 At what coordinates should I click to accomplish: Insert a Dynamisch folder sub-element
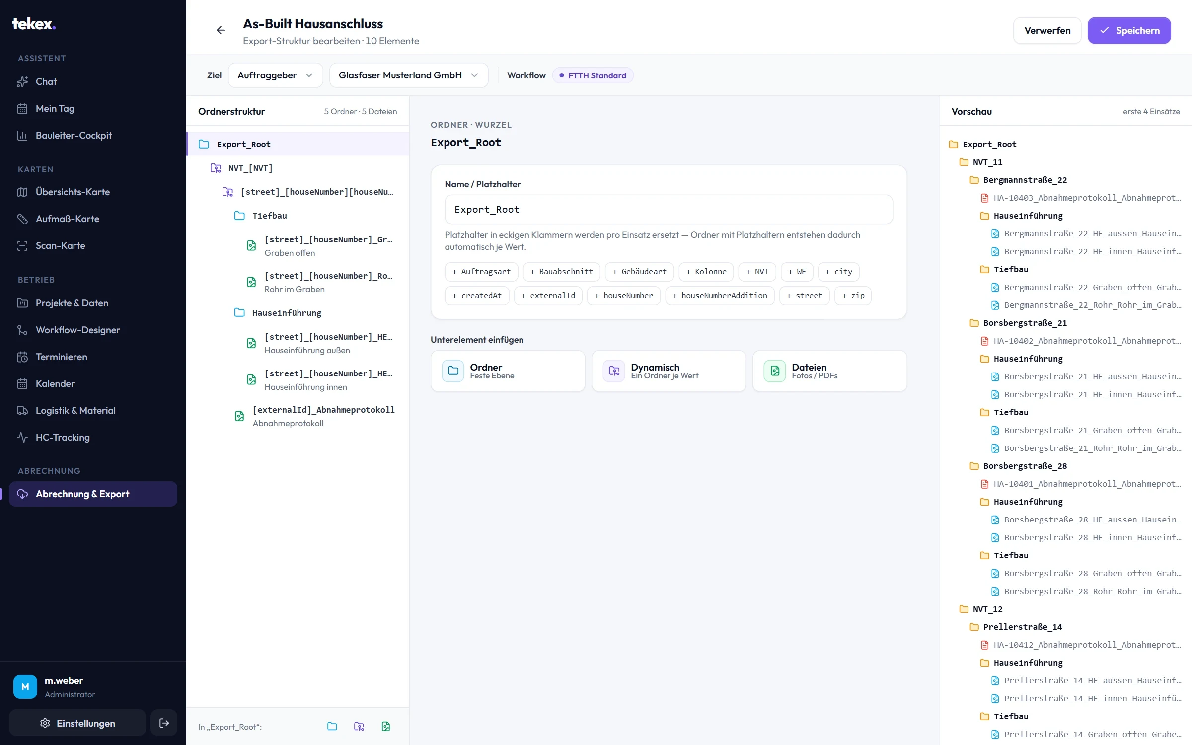(x=669, y=371)
